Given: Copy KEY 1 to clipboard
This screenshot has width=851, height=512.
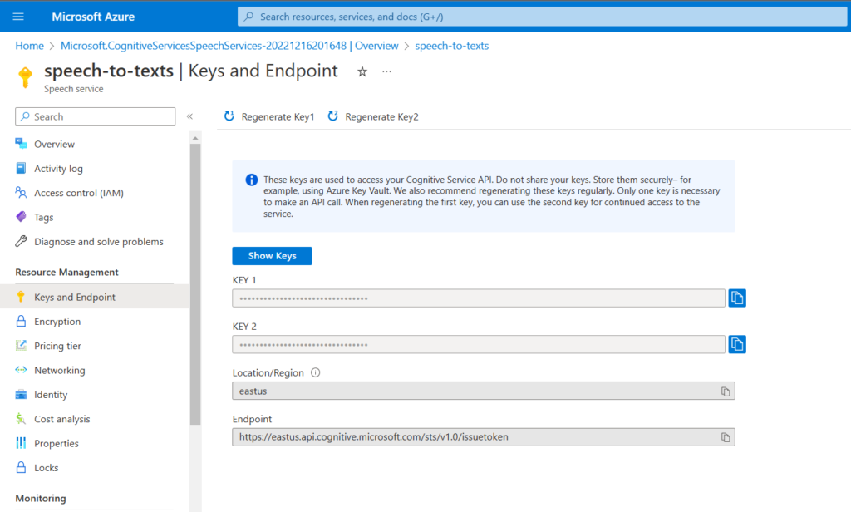Looking at the screenshot, I should click(x=737, y=298).
